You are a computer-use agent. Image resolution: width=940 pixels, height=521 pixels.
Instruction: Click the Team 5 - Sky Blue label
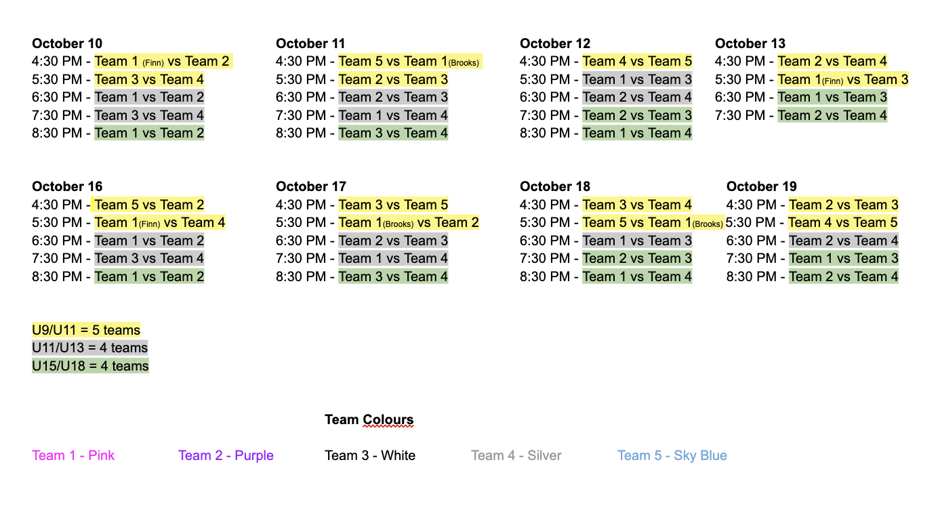pos(672,455)
